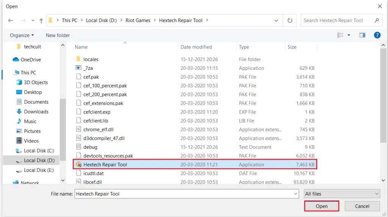Close the Open dialog

(x=380, y=6)
